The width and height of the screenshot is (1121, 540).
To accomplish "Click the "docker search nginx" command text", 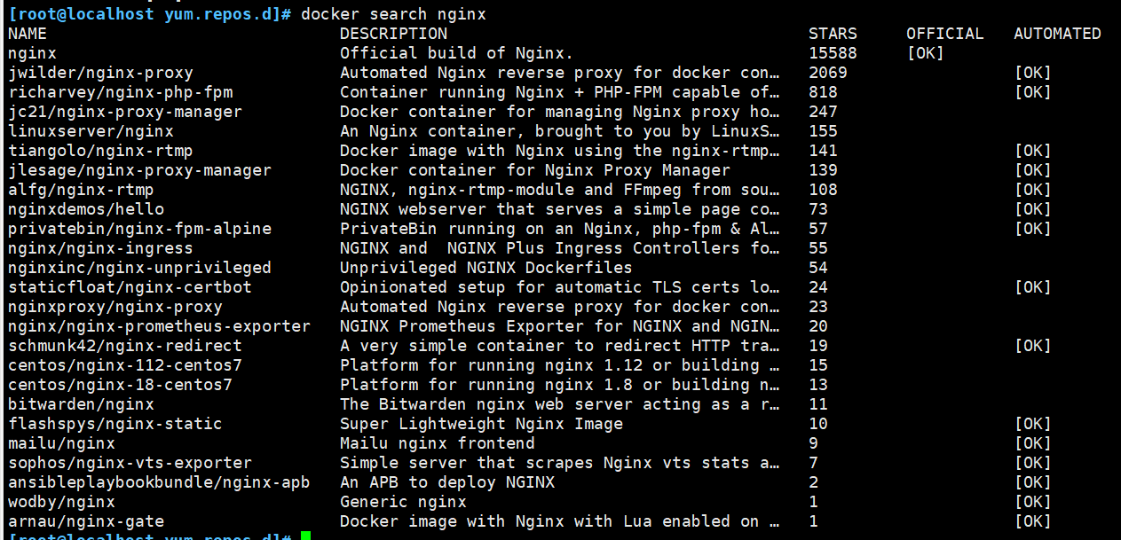I will [x=393, y=14].
